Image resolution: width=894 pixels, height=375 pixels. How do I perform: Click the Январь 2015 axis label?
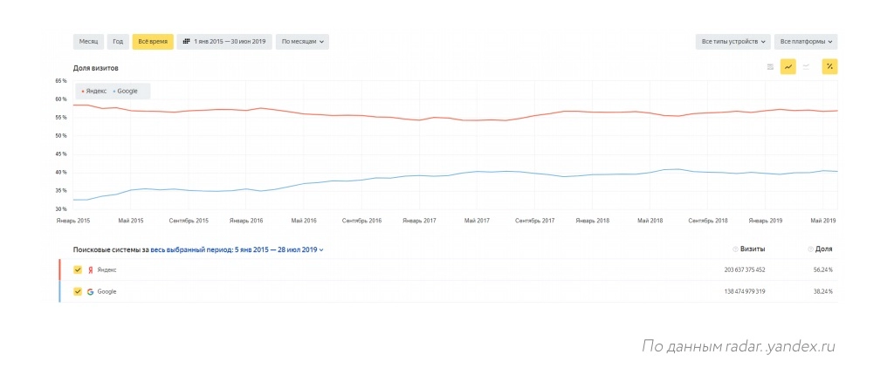73,221
